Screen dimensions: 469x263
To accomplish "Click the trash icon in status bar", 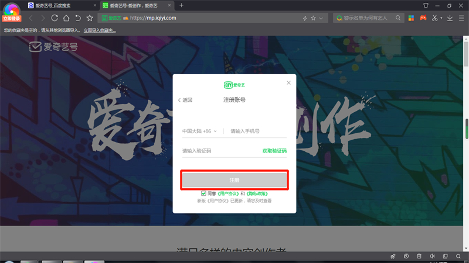I will point(419,256).
